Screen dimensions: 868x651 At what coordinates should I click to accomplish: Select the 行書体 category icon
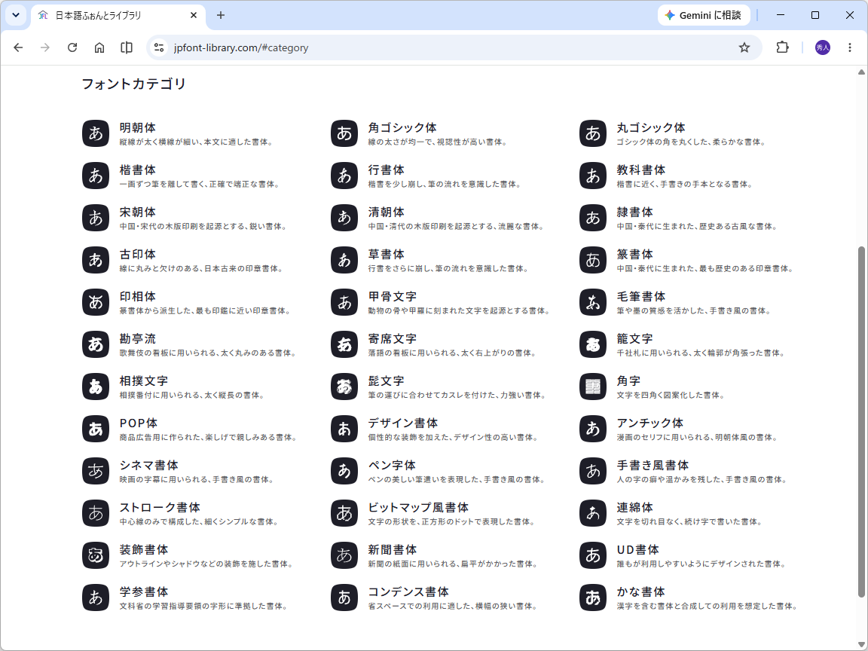344,176
